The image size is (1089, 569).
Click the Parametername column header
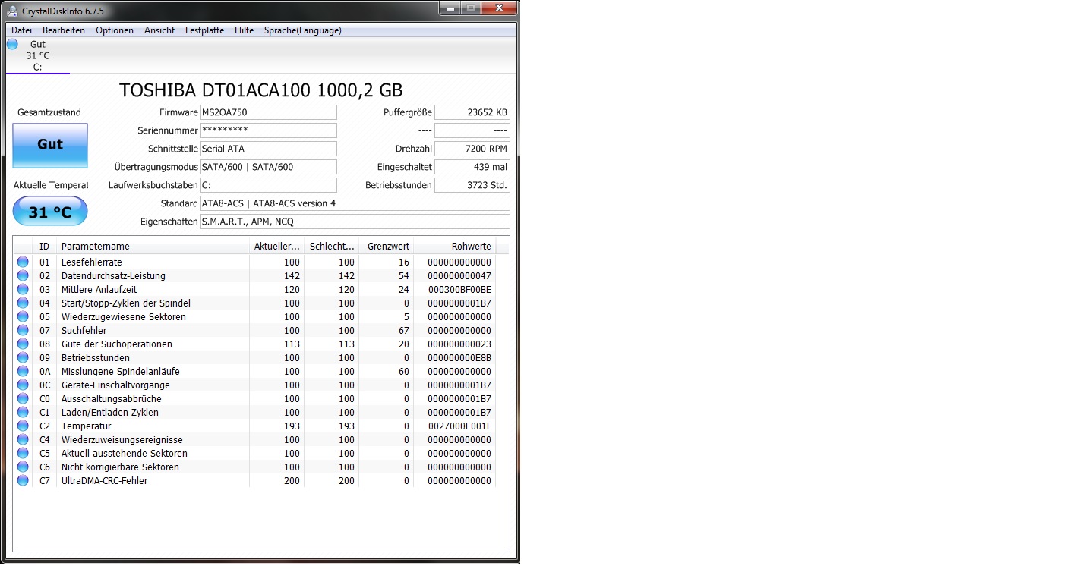153,246
